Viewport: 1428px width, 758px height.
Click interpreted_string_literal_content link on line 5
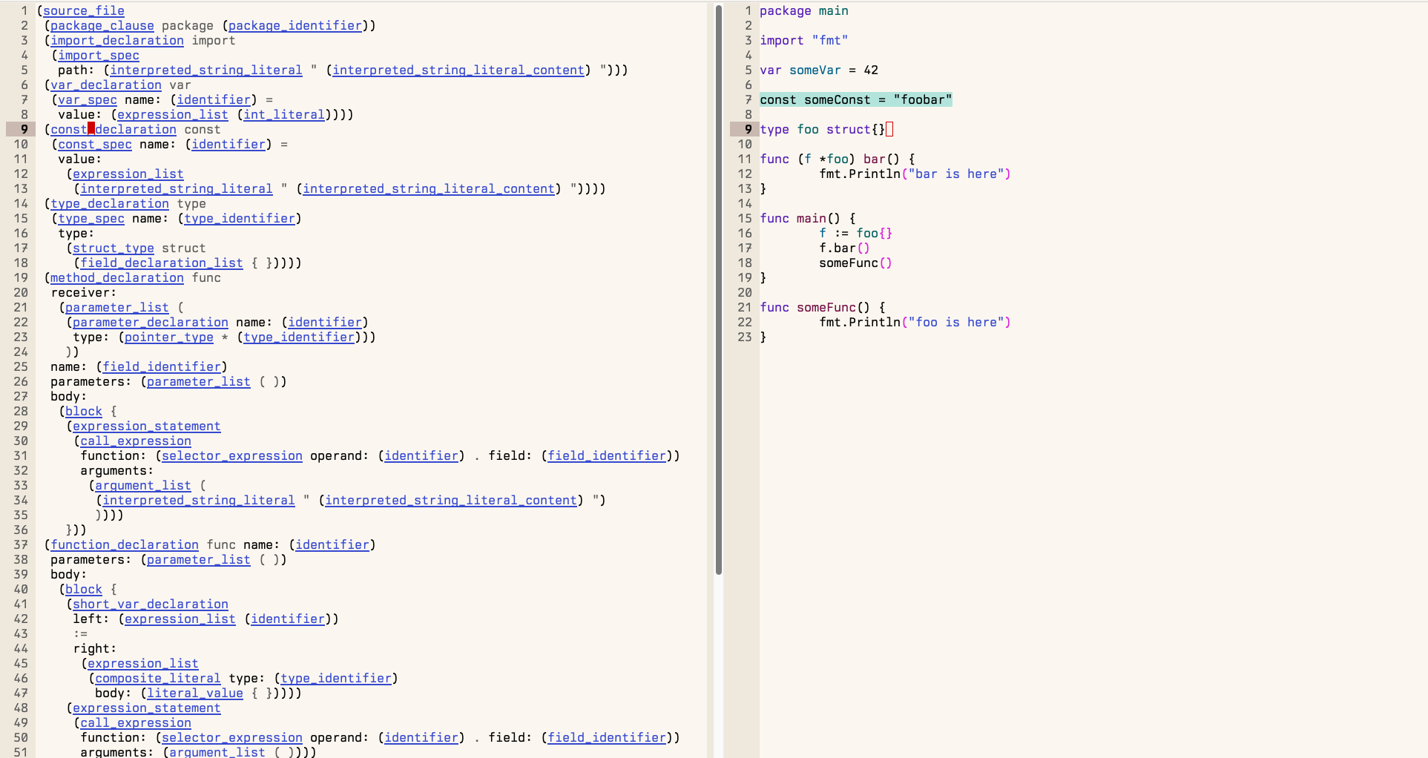(458, 70)
